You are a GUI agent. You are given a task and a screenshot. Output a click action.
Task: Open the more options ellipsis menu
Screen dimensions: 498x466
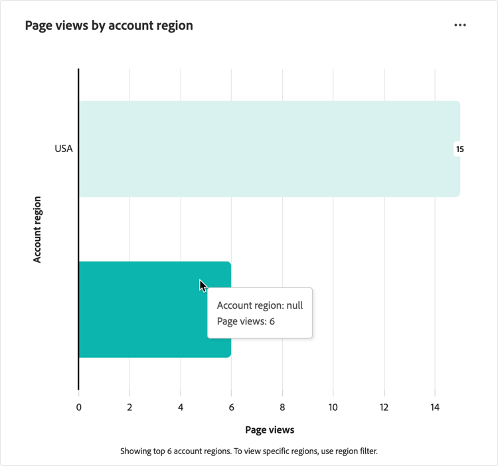click(x=460, y=25)
